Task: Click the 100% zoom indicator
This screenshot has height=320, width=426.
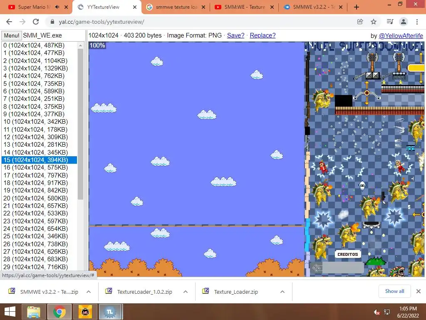Action: pos(97,45)
